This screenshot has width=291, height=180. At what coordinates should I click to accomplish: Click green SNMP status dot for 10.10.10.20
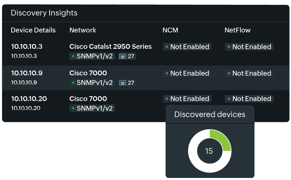73,108
